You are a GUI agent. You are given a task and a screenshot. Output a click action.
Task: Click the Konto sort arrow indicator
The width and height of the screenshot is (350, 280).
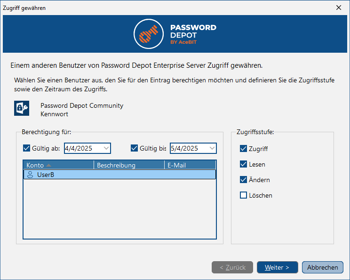point(48,166)
